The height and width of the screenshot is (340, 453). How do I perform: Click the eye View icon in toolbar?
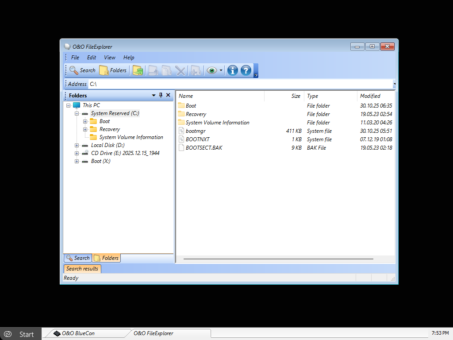tap(211, 70)
